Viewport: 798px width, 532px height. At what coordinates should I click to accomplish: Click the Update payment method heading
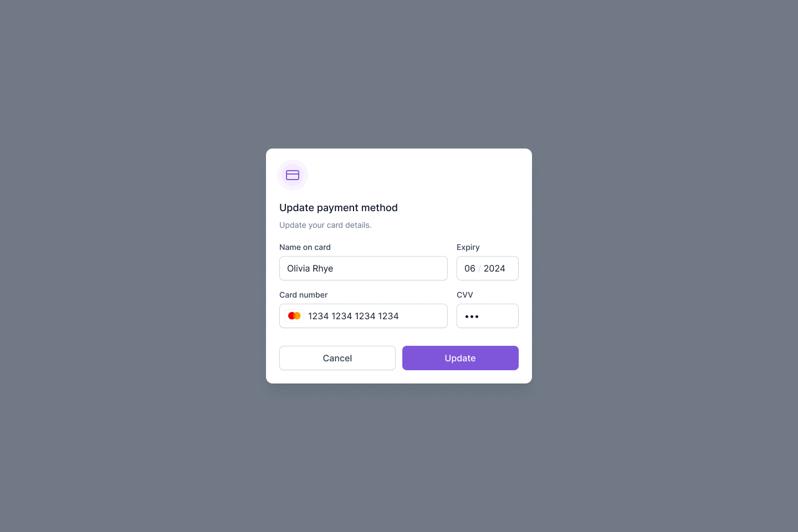point(339,208)
